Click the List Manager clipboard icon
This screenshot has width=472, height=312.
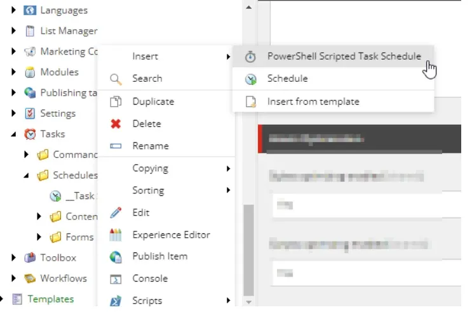pyautogui.click(x=30, y=30)
